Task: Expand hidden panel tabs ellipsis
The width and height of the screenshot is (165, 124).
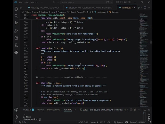Action: pos(76,110)
